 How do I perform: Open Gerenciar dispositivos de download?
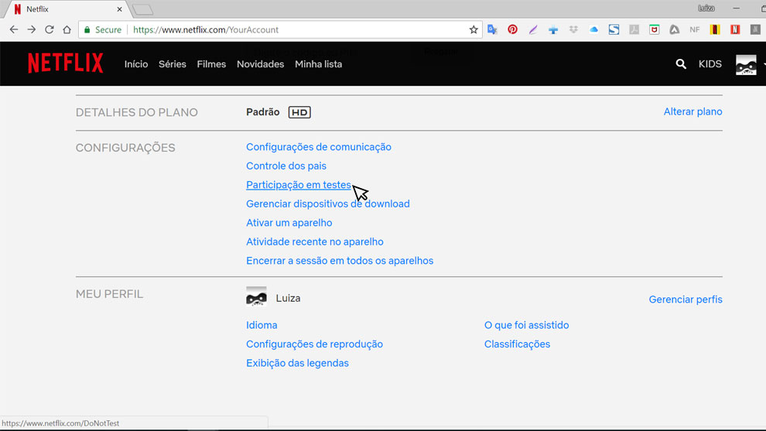328,204
